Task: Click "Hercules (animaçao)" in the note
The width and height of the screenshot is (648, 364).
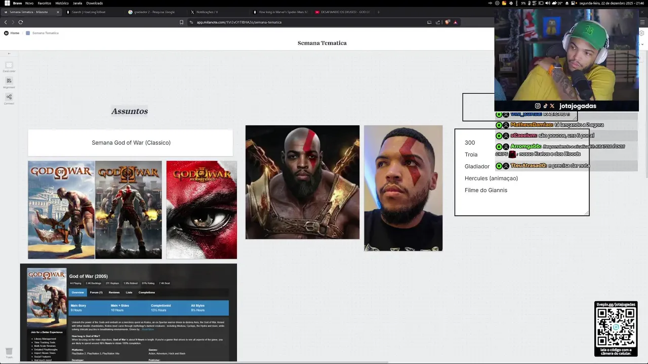Action: click(491, 178)
